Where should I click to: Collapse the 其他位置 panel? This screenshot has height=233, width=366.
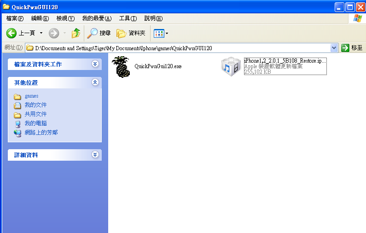point(95,82)
